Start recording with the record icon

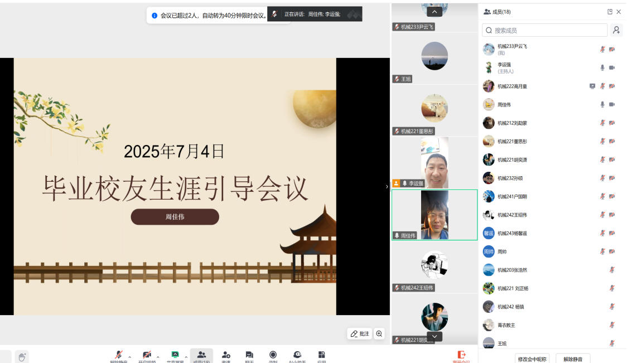click(x=273, y=355)
